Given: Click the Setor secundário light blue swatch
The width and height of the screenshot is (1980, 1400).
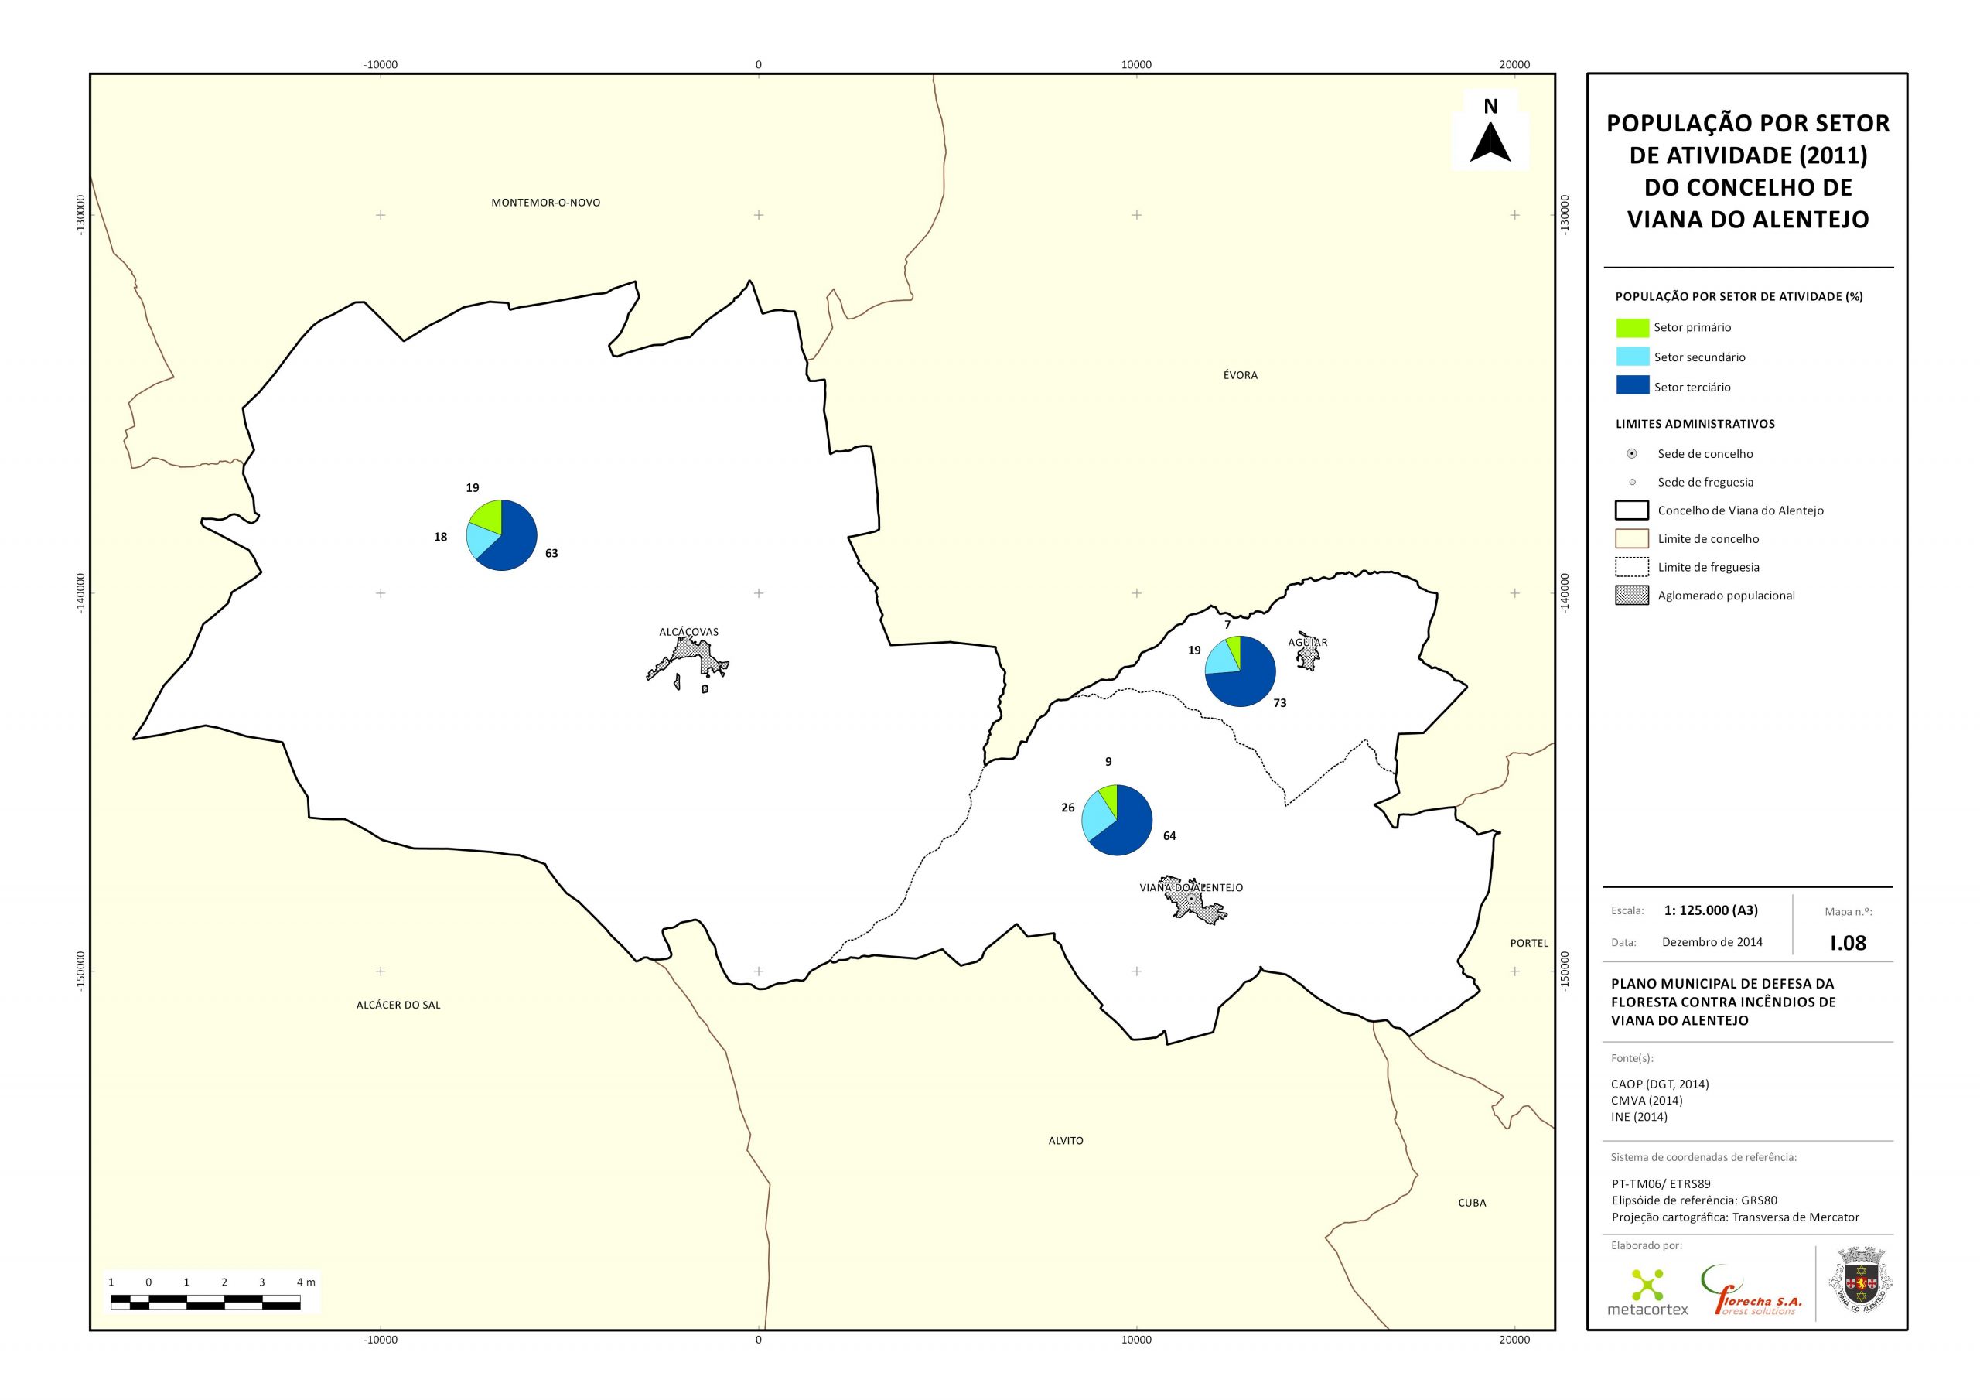Looking at the screenshot, I should coord(1632,357).
